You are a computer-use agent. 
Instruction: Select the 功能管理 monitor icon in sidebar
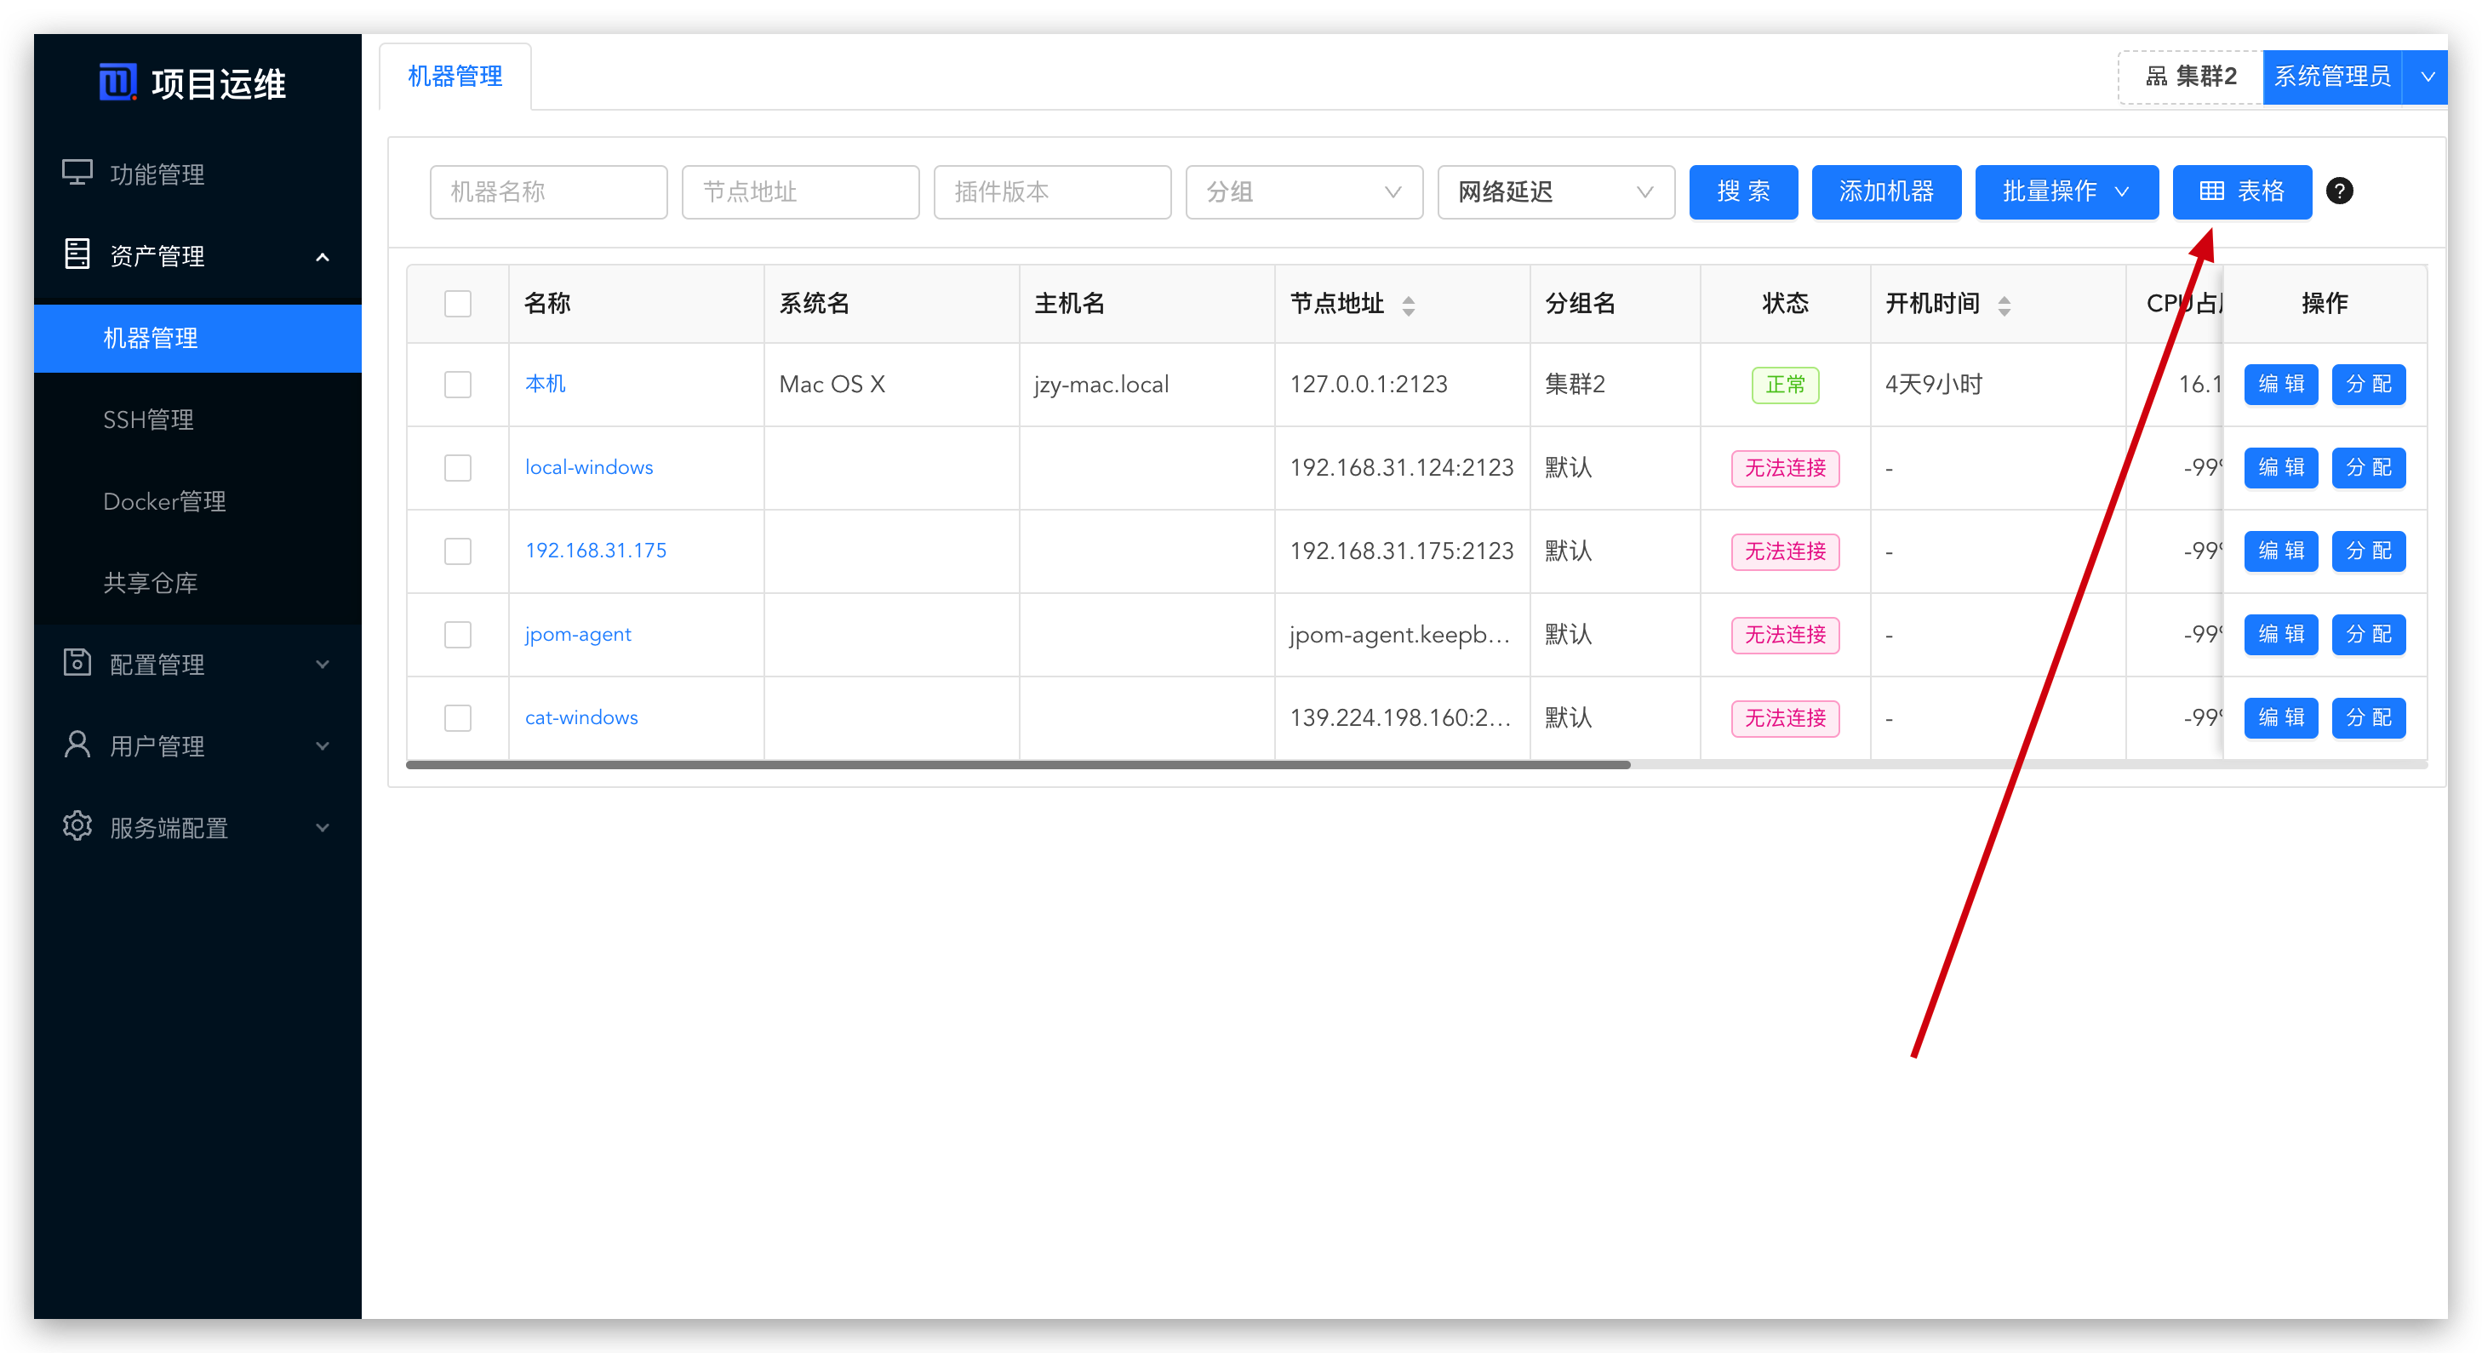[77, 171]
